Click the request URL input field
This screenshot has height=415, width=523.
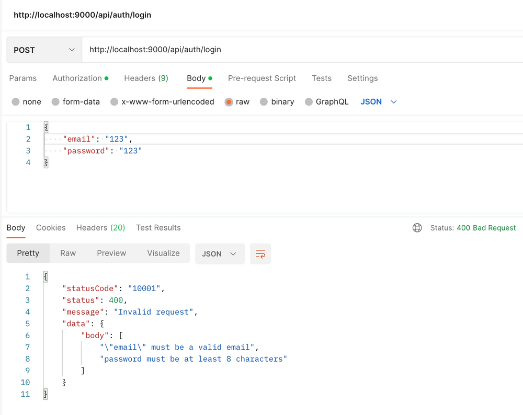coord(302,50)
